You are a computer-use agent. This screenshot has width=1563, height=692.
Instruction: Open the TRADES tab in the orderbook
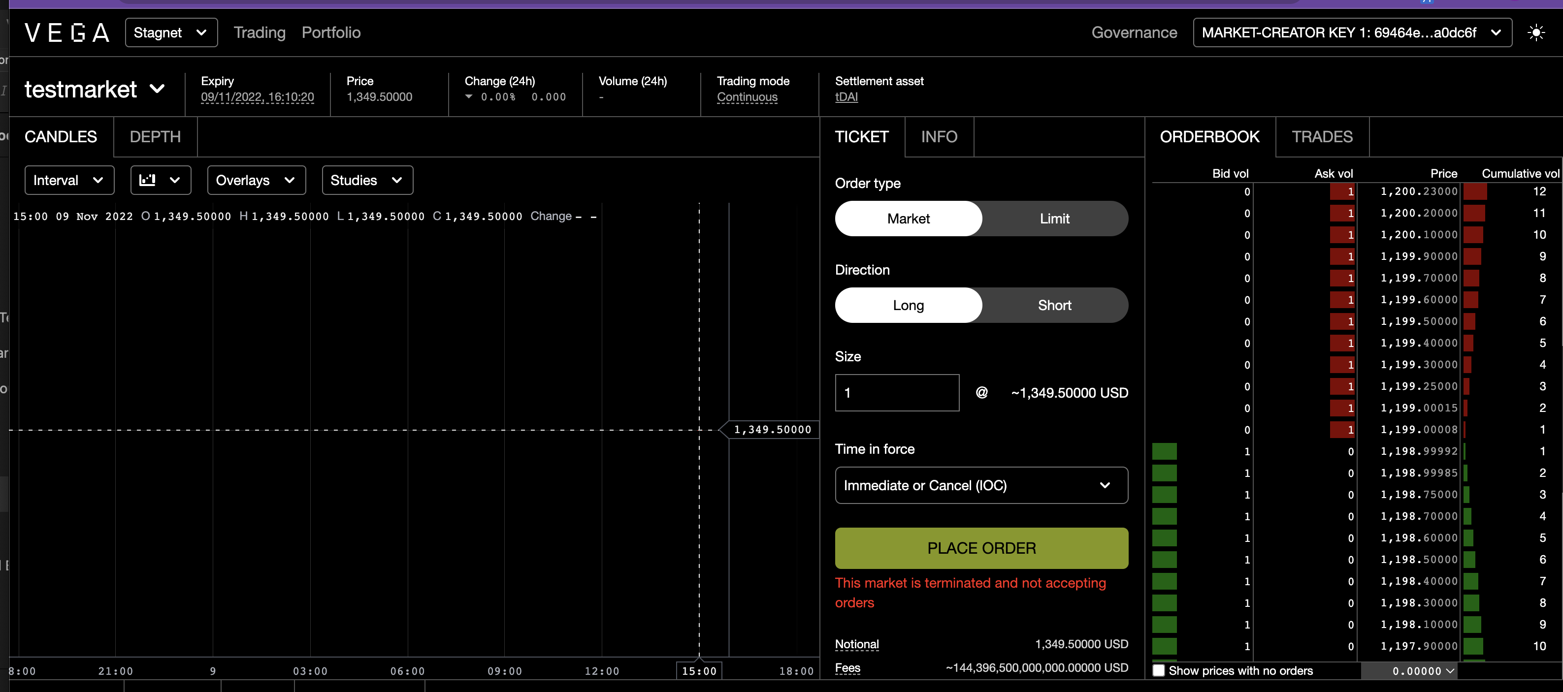coord(1322,136)
